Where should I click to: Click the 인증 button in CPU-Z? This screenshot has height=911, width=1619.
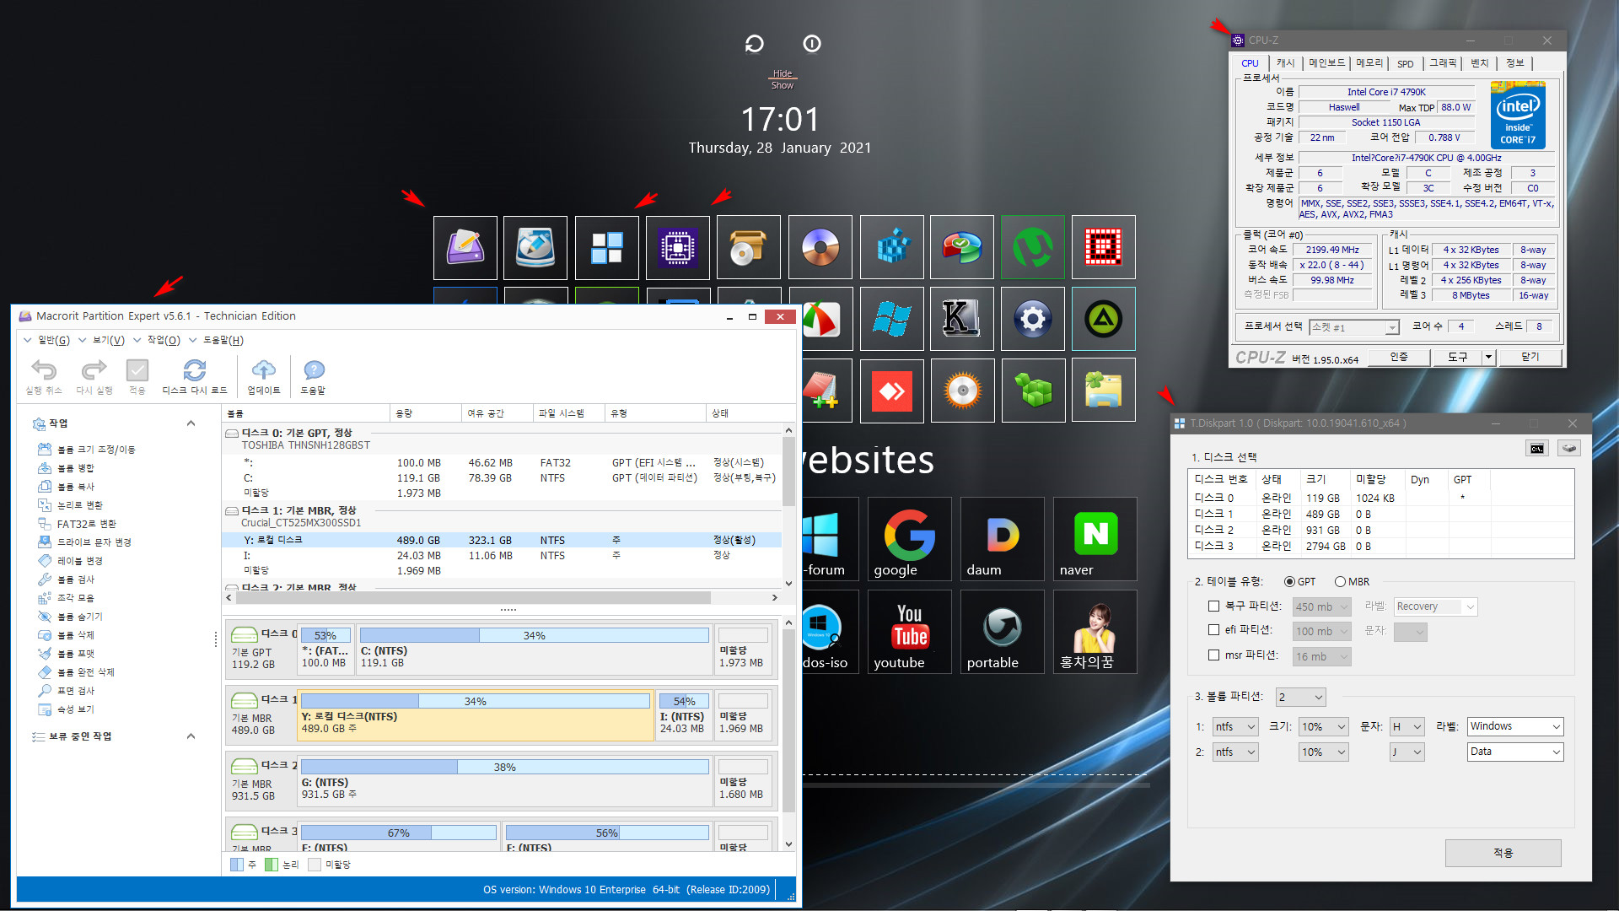tap(1399, 358)
